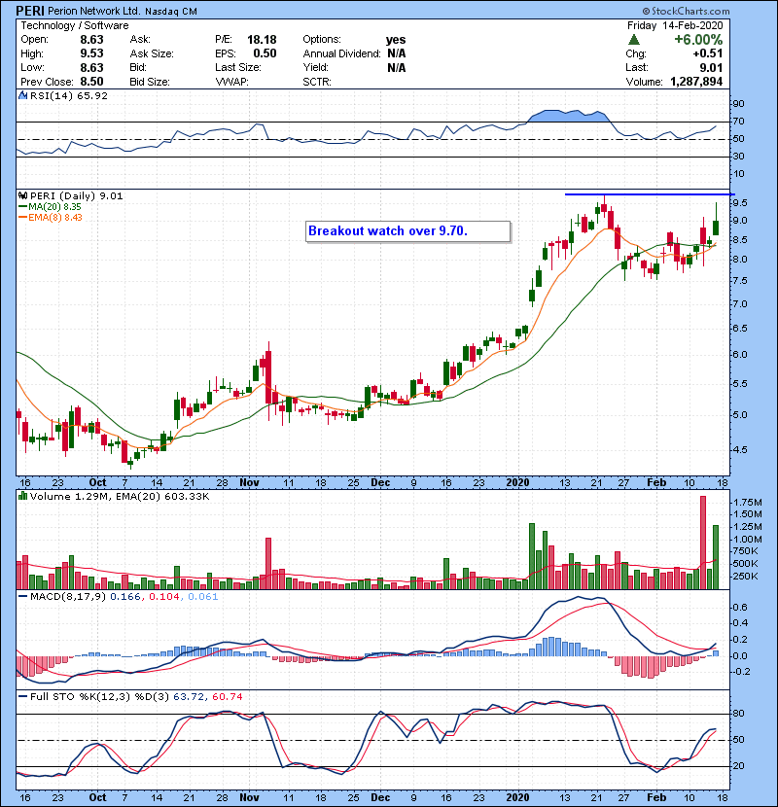
Task: Click the High price value 9.53
Action: [x=91, y=53]
